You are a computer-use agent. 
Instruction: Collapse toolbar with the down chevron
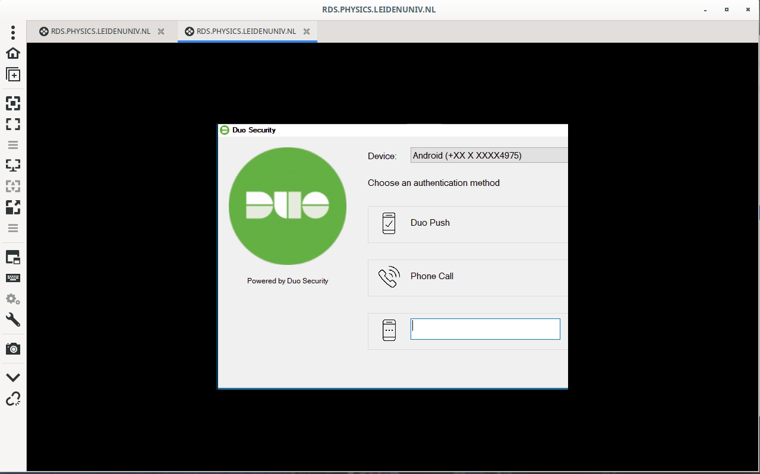[x=13, y=378]
